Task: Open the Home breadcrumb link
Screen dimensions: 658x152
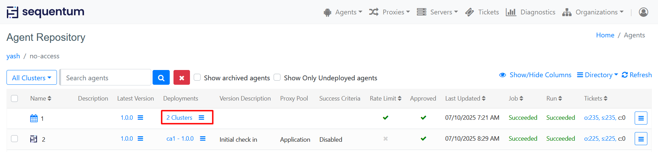Action: (x=605, y=35)
